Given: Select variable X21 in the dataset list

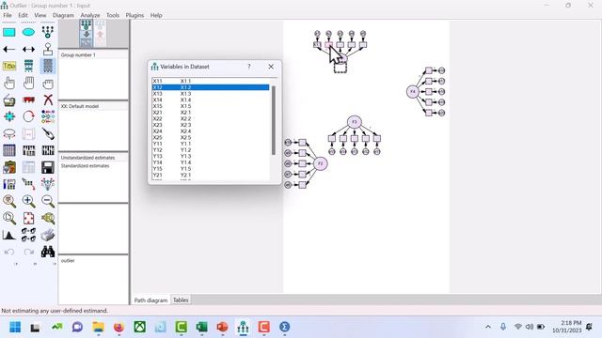Looking at the screenshot, I should 211,113.
